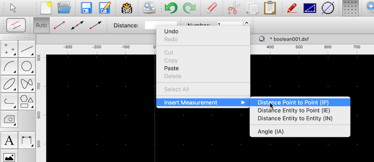
Task: Select Distance Point to Point (IP)
Action: pyautogui.click(x=300, y=103)
